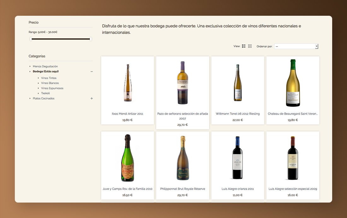The image size is (347, 218).
Task: Open the Luis Alegre crianza bottle image
Action: pyautogui.click(x=238, y=158)
